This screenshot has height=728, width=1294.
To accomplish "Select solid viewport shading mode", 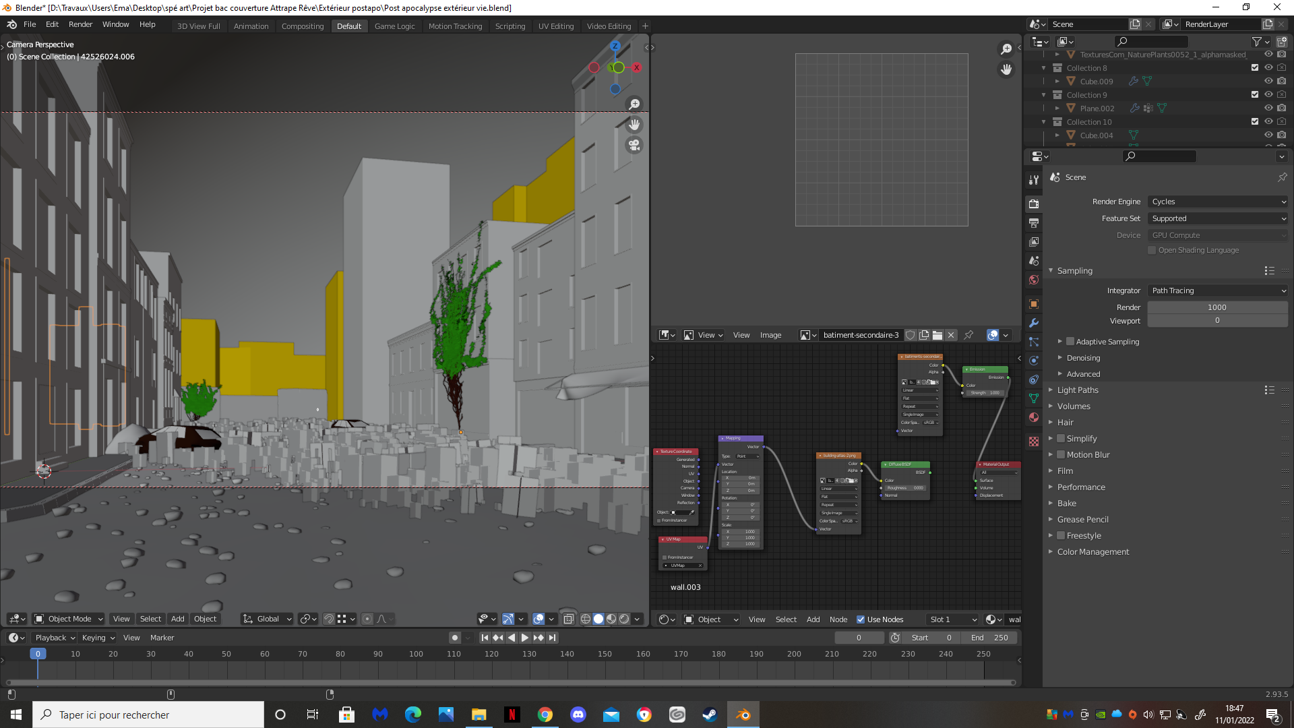I will [598, 619].
